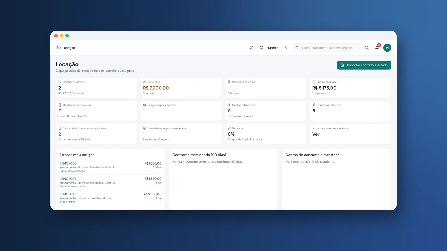Open notifications bell with 27 badge
The image size is (447, 251).
tap(377, 47)
